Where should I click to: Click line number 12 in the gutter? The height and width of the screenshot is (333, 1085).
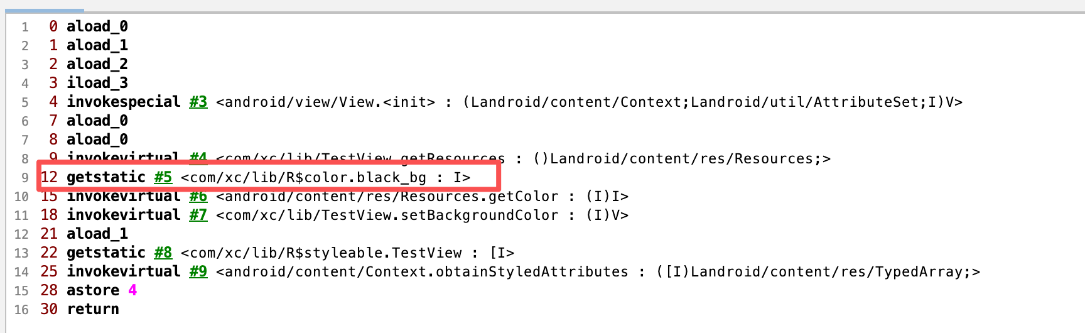coord(21,234)
